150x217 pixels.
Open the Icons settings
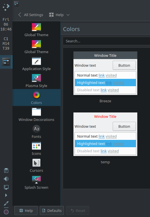36,148
